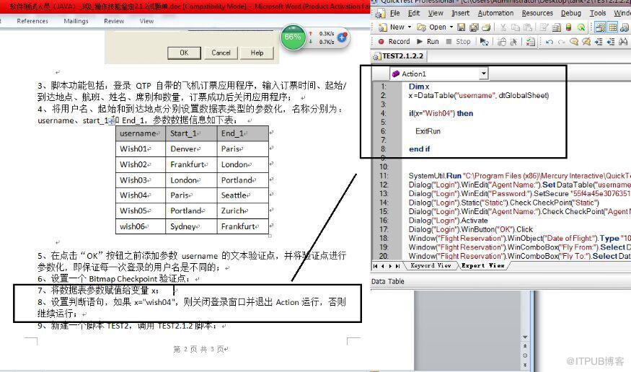Click the Print icon in QuickTest toolbar
This screenshot has height=372, width=631.
(x=486, y=27)
